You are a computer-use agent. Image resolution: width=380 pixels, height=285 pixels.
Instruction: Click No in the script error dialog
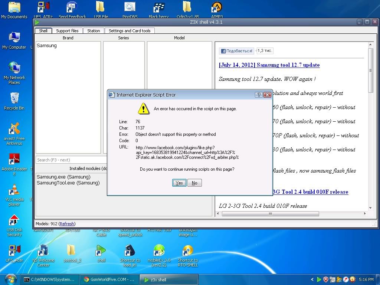(194, 183)
